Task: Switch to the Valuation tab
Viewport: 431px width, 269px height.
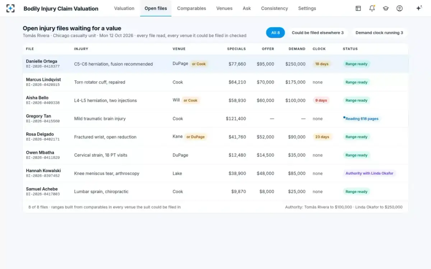Action: coord(124,8)
